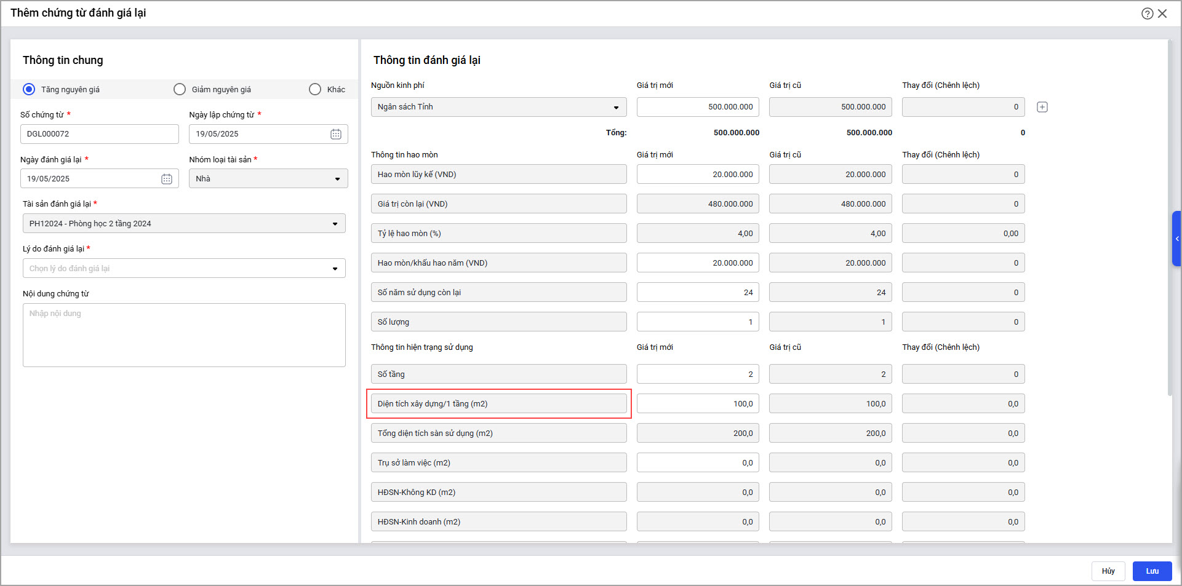Screen dimensions: 1182x586
Task: Expand the Tài sản đánh giá lại dropdown
Action: tap(335, 224)
